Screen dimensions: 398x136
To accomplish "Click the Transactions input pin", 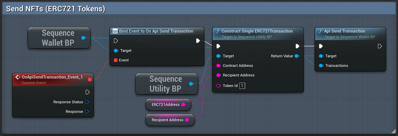I will point(321,66).
